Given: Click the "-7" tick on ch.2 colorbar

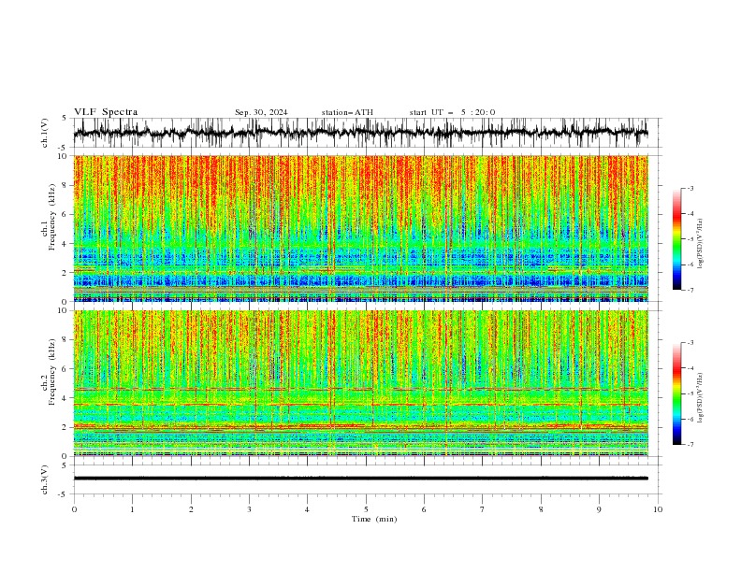Looking at the screenshot, I should point(690,444).
